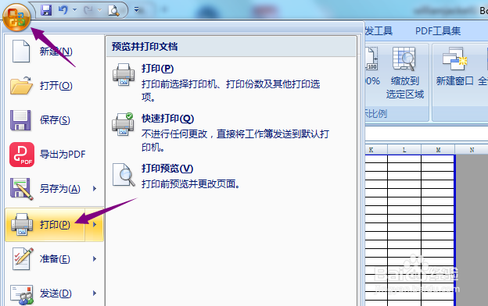The image size is (488, 306).
Task: Click the formula bar input field
Action: click(426, 134)
